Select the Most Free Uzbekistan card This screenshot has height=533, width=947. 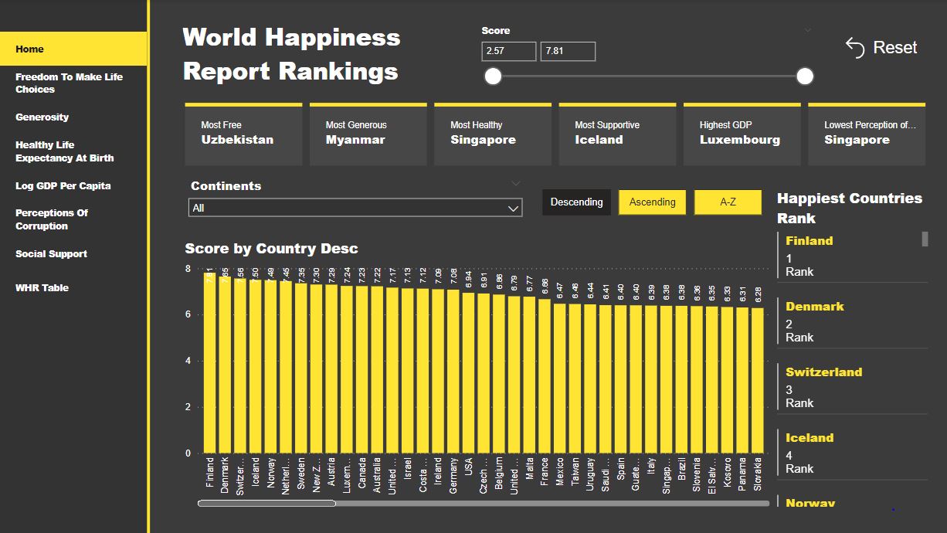coord(243,134)
